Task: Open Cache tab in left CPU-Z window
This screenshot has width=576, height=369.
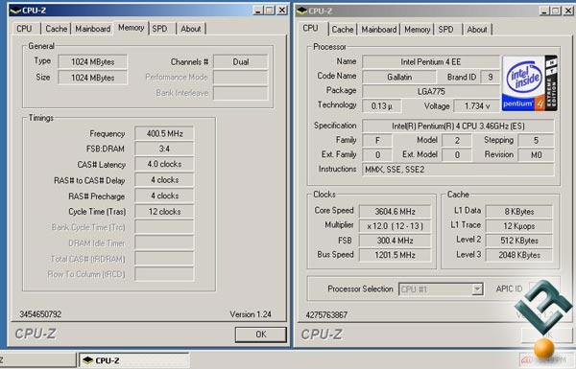Action: point(57,29)
